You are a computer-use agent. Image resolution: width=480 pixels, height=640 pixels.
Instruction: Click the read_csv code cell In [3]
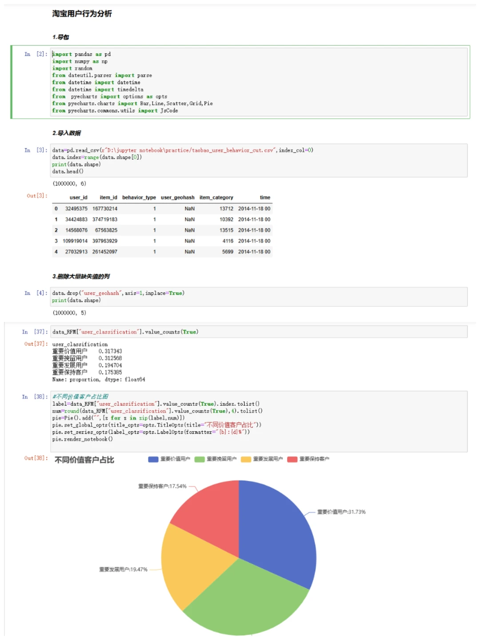pos(259,160)
